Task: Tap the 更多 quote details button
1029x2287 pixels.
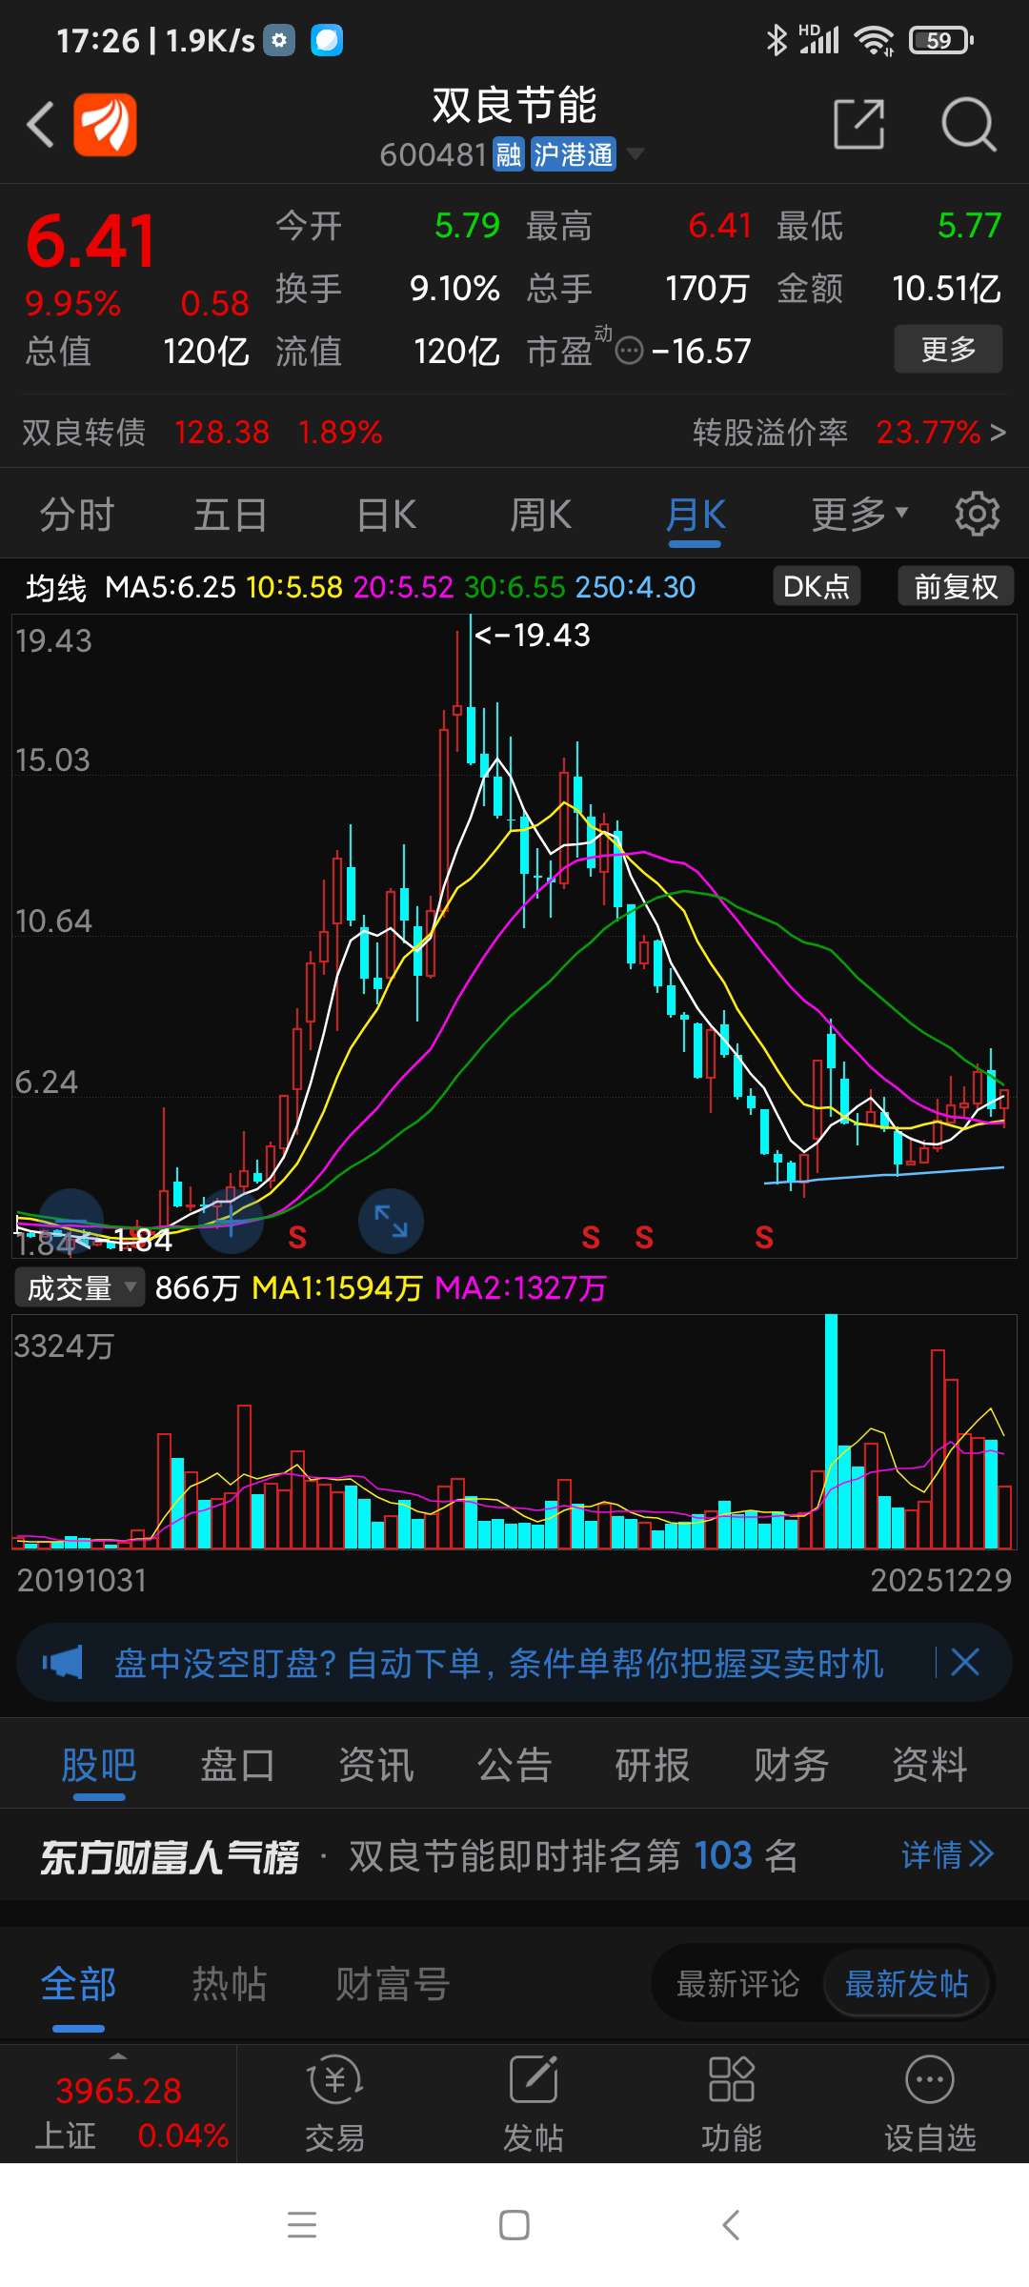Action: coord(948,349)
